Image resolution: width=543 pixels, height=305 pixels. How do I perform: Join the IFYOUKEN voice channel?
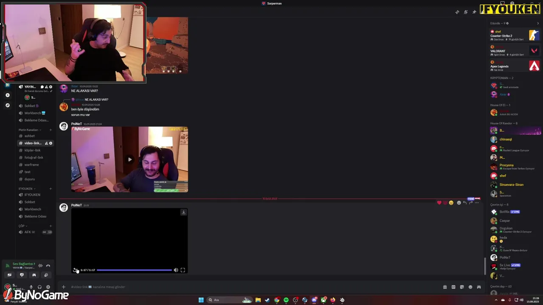click(35, 195)
